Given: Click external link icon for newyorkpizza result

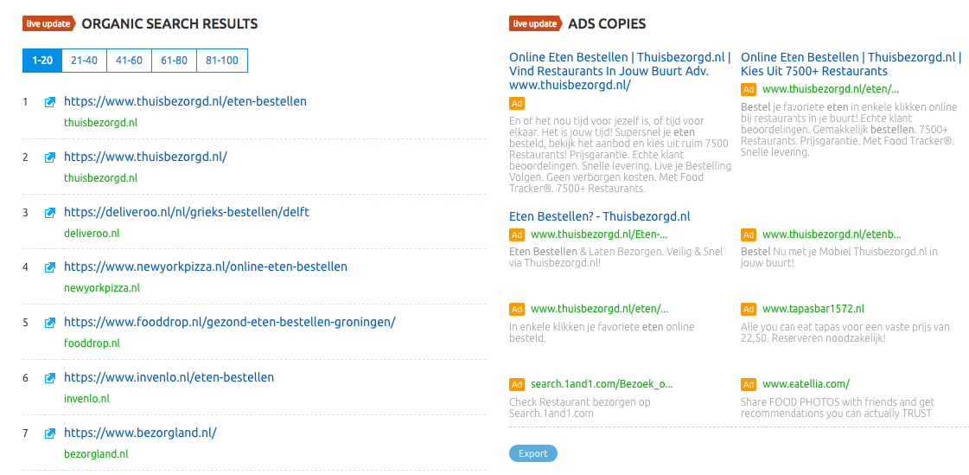Looking at the screenshot, I should pos(50,267).
